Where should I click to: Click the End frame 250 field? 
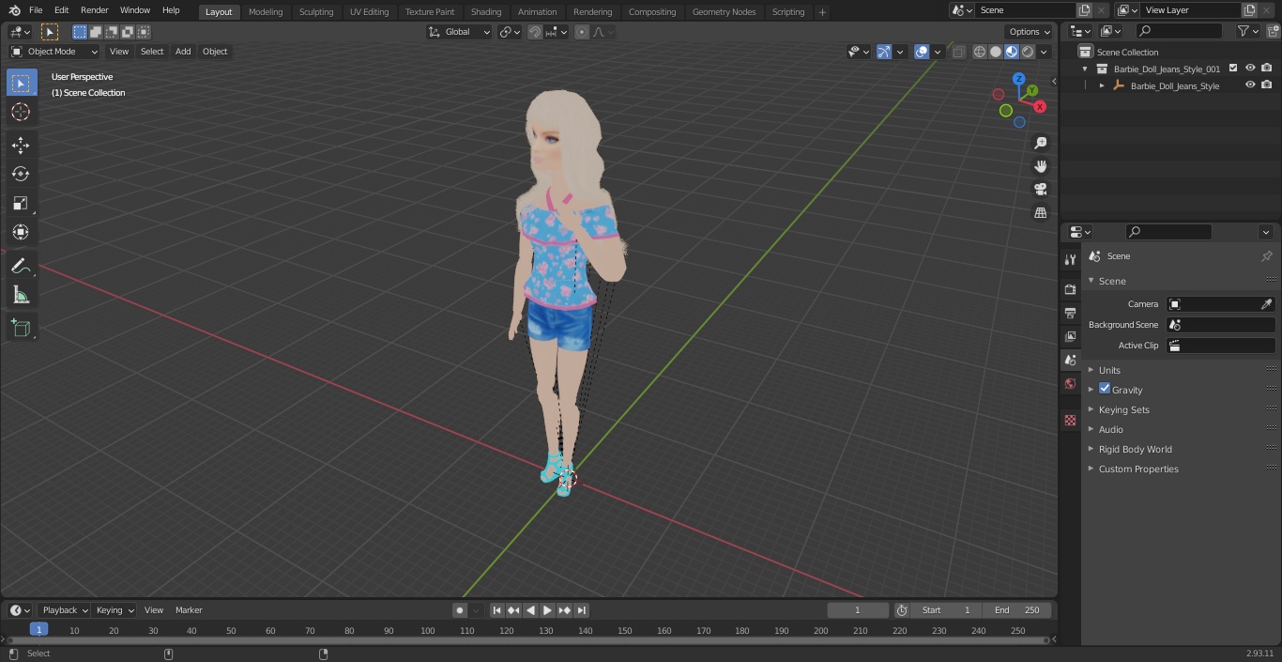pyautogui.click(x=1016, y=610)
